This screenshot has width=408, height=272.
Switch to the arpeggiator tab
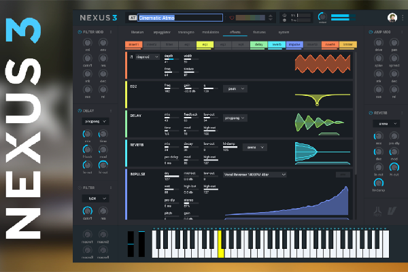(x=162, y=32)
